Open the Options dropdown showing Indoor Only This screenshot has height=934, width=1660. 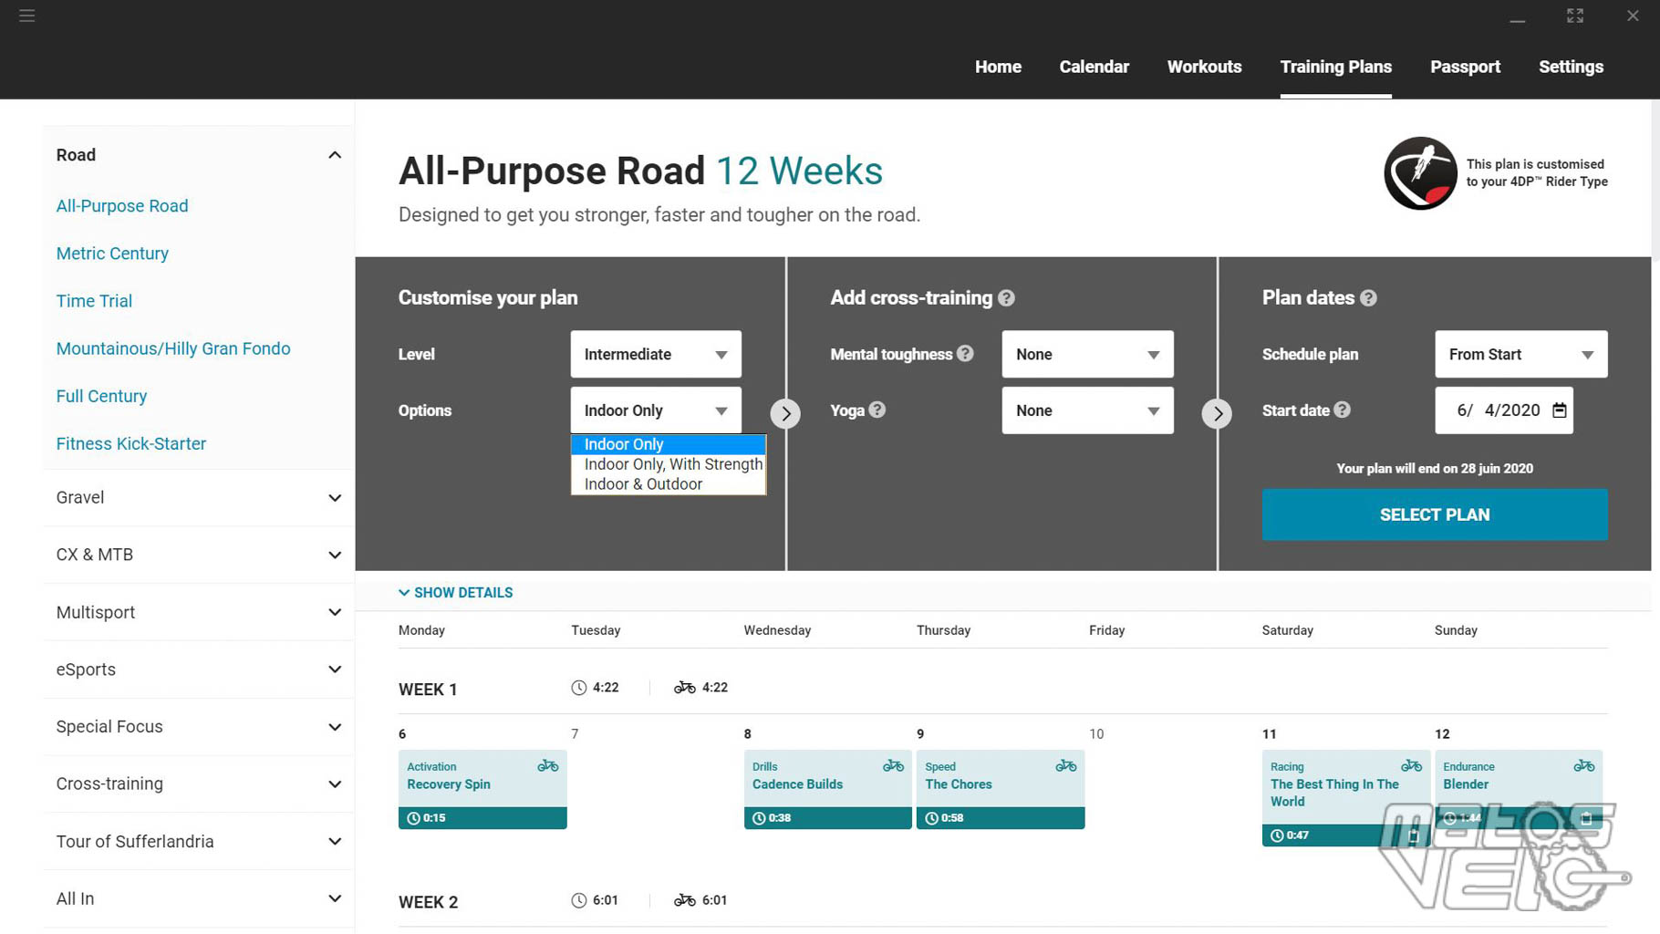(656, 410)
